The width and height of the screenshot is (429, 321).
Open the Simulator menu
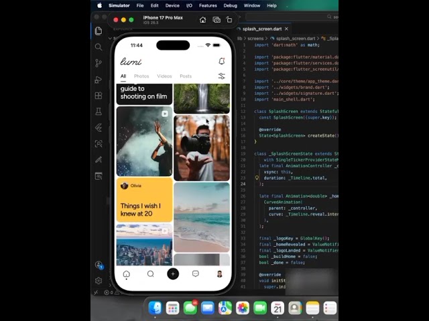point(119,5)
